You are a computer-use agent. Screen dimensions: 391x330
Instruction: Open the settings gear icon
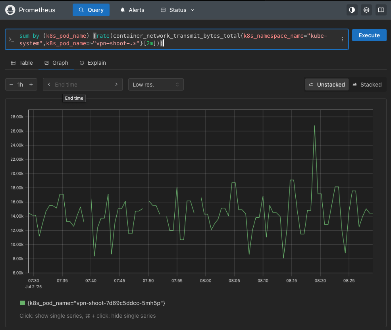pos(366,10)
